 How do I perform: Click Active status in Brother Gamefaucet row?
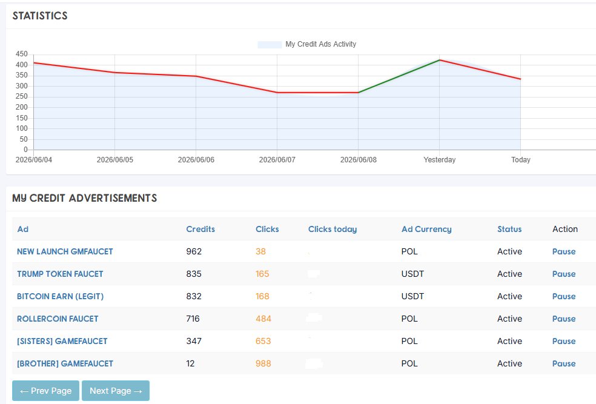[x=510, y=363]
